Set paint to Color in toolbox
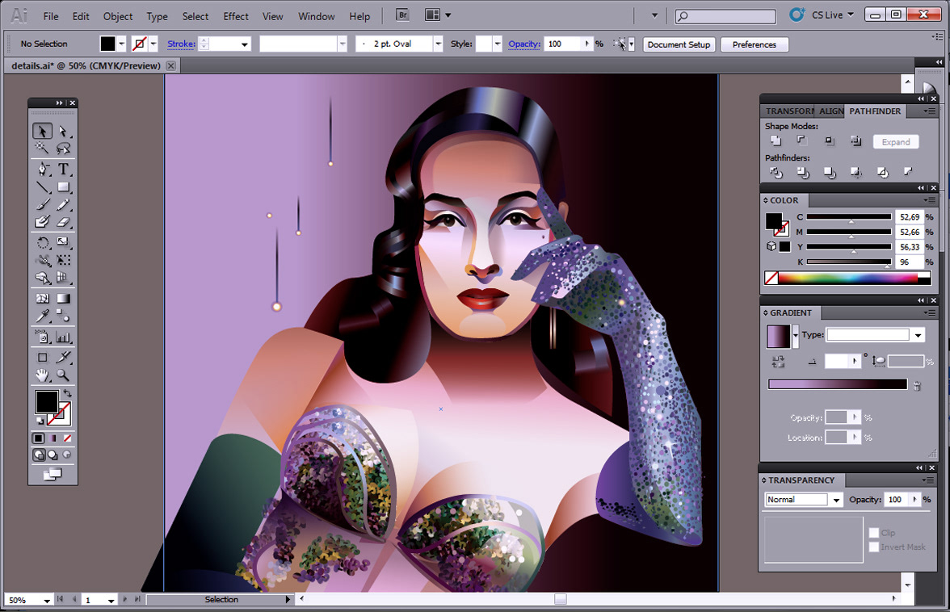The image size is (950, 612). [38, 438]
